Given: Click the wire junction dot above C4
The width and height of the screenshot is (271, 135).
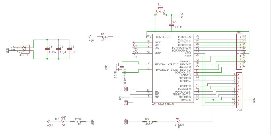Looking at the screenshot, I should pyautogui.click(x=171, y=15).
